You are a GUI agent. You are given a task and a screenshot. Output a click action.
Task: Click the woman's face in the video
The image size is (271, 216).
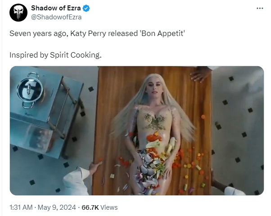[154, 90]
